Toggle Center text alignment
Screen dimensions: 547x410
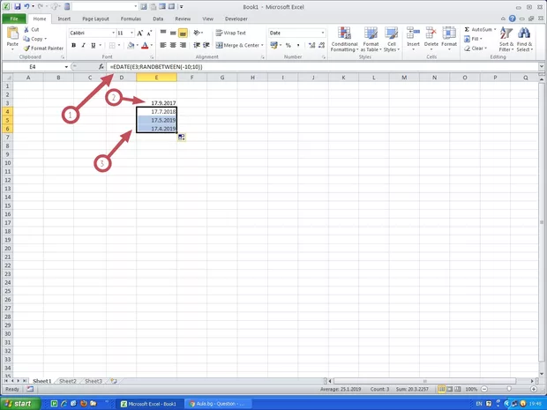coord(173,45)
